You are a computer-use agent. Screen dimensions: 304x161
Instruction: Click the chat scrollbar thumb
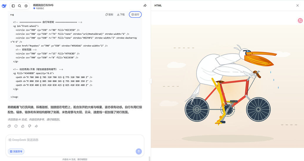click(149, 158)
